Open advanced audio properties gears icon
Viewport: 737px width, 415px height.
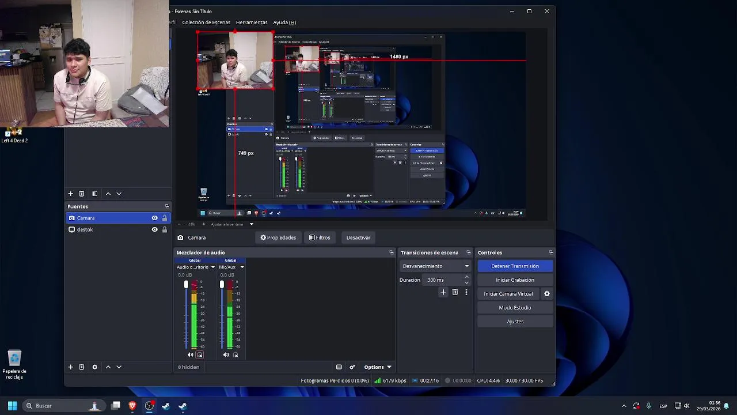pos(352,367)
